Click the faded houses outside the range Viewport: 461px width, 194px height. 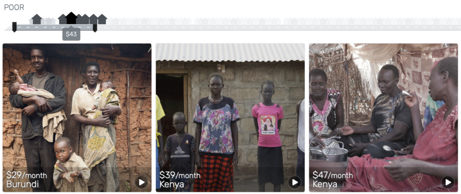[x=284, y=21]
